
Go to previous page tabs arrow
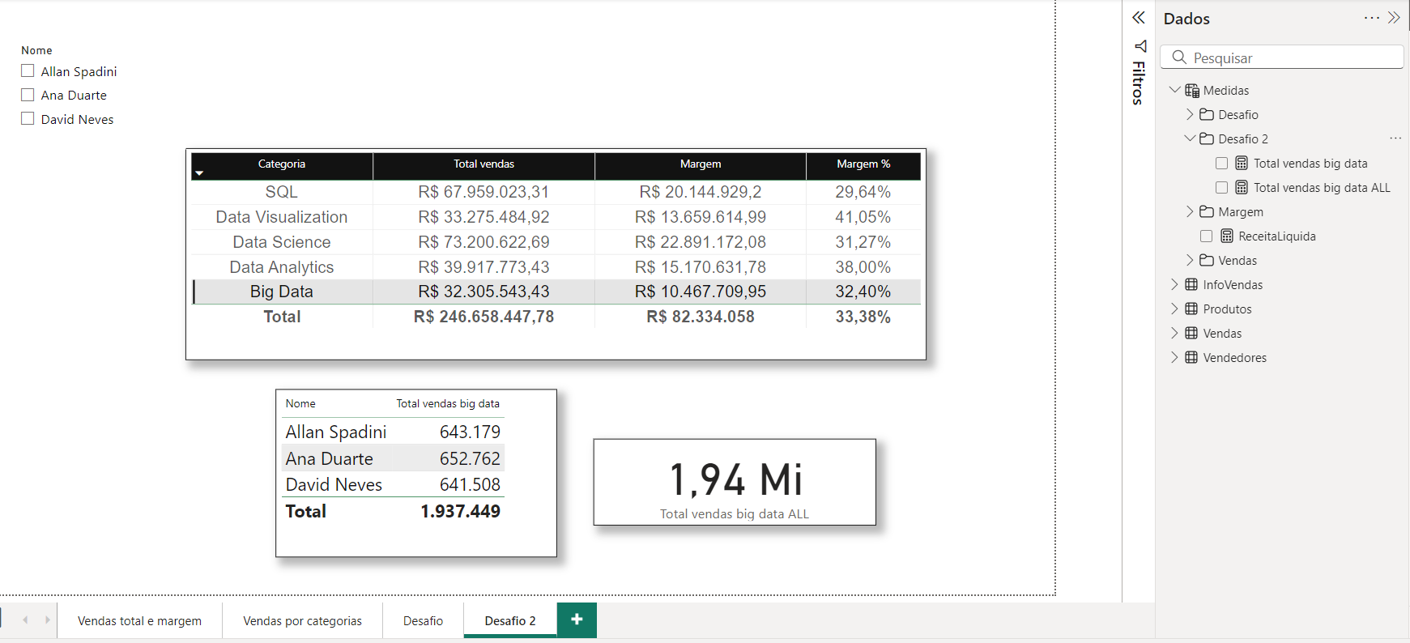pos(25,620)
